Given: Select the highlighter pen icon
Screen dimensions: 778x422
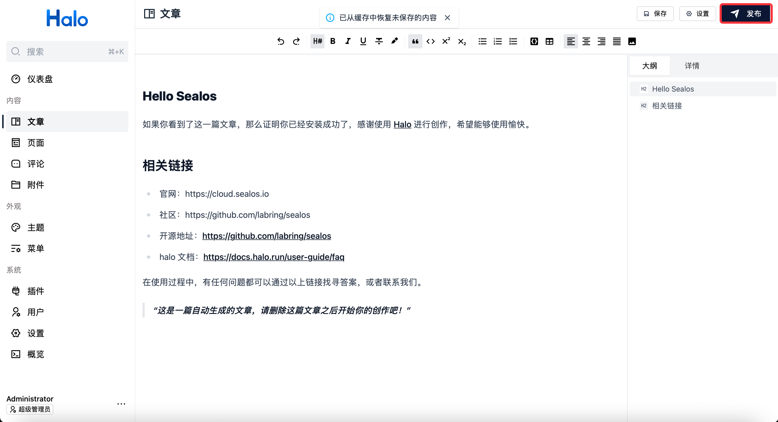Looking at the screenshot, I should [395, 41].
